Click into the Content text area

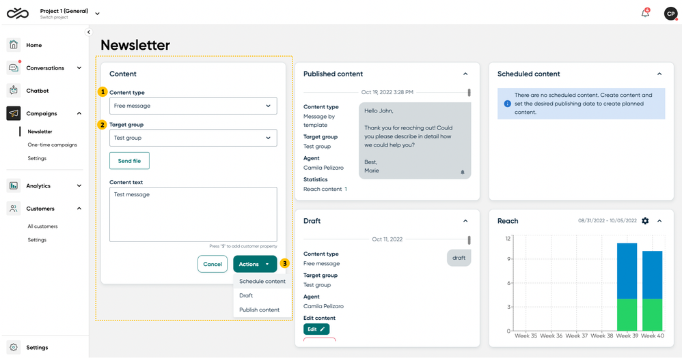(193, 214)
